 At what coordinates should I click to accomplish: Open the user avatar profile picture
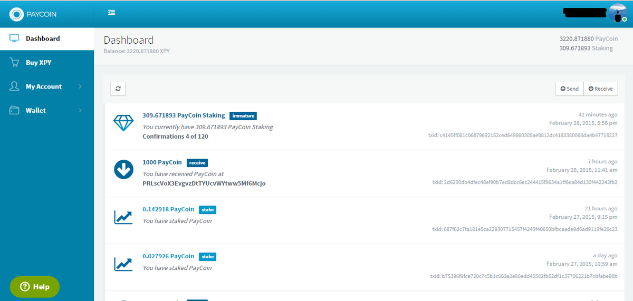(617, 13)
